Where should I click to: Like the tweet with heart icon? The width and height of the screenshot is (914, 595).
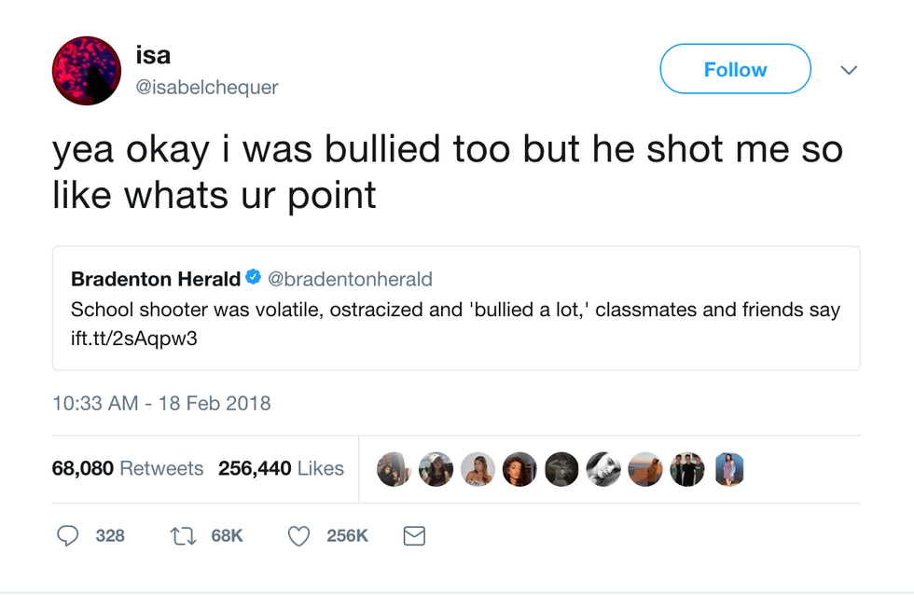coord(298,535)
